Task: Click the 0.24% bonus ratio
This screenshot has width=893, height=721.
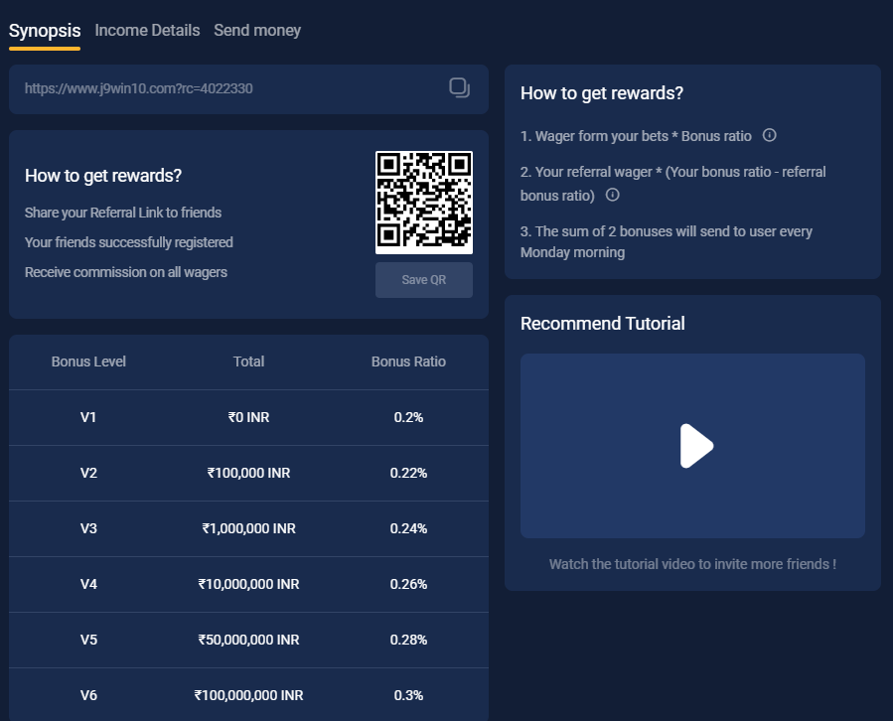Action: tap(408, 528)
